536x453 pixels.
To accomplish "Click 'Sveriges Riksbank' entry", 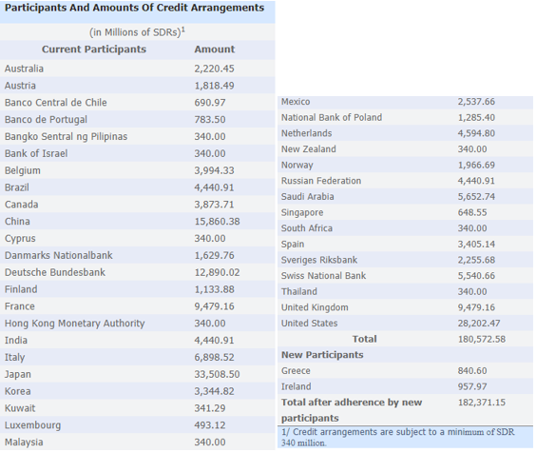I will coord(319,260).
